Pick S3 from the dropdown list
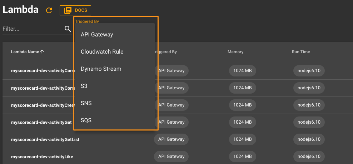353x164 pixels. (114, 86)
